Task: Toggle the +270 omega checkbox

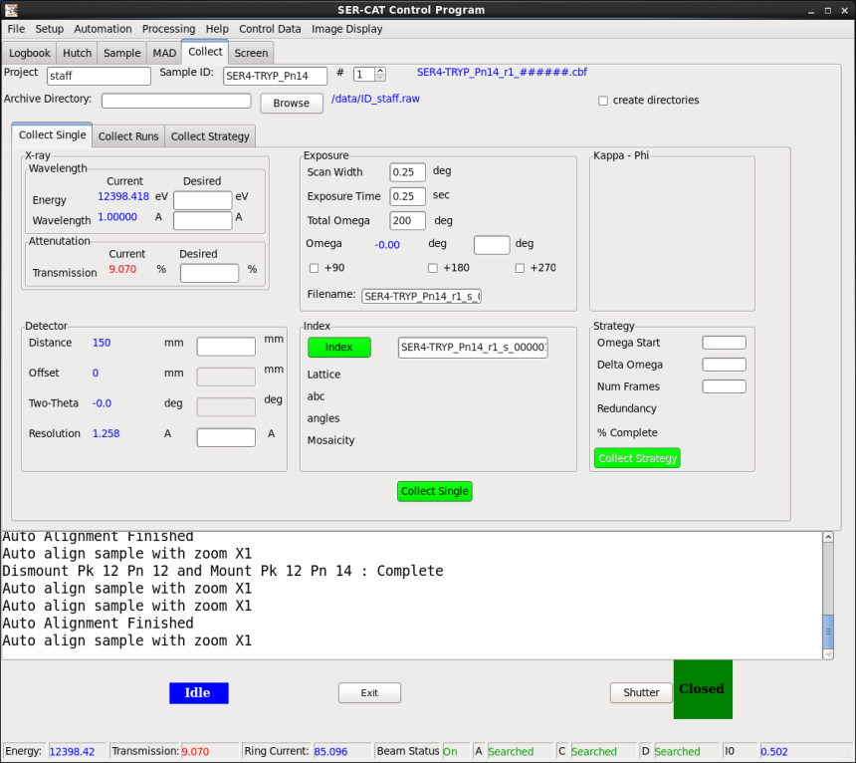Action: pyautogui.click(x=520, y=268)
